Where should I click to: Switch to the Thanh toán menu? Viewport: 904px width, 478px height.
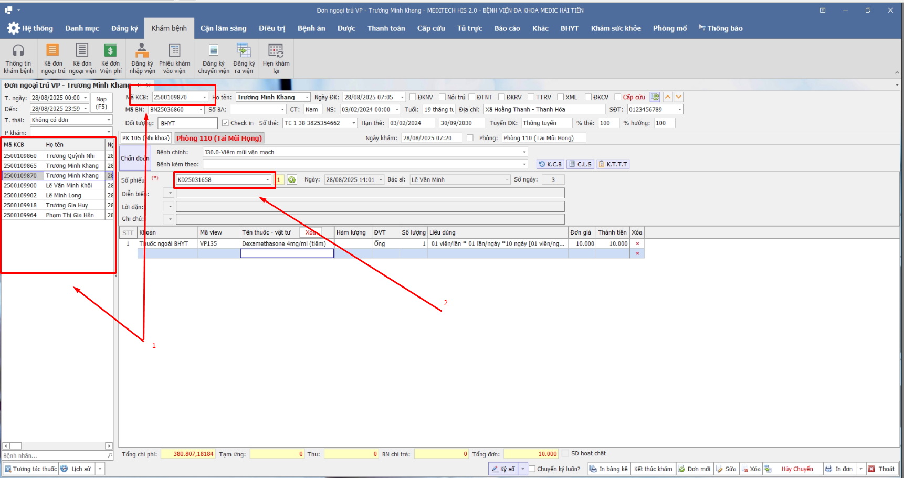coord(386,28)
